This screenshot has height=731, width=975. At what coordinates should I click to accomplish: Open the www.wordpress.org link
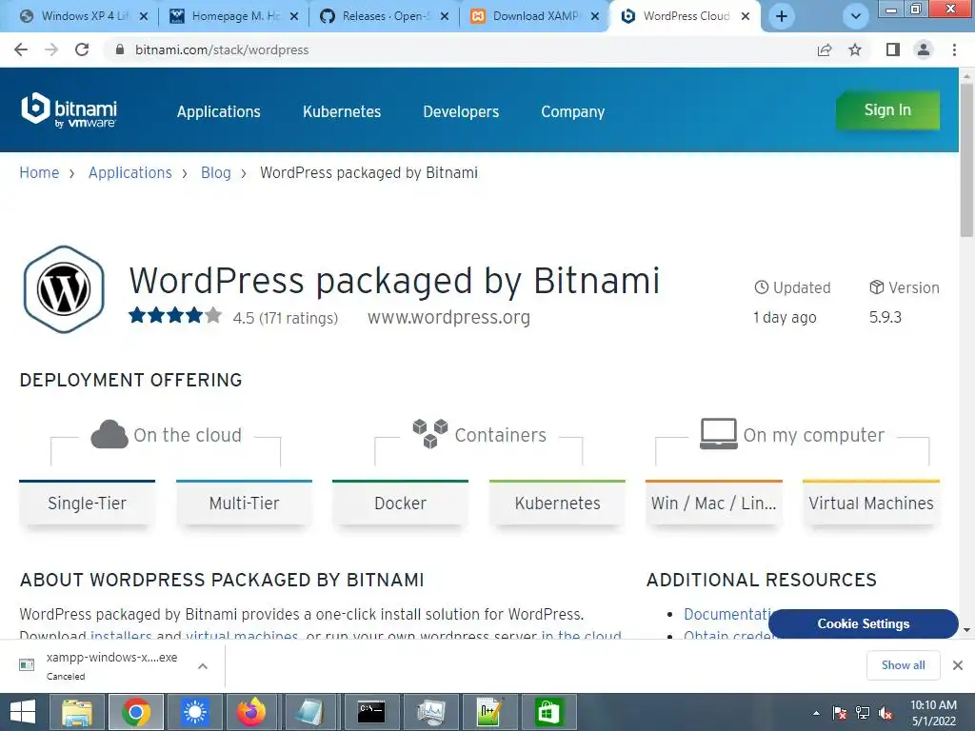[x=449, y=317]
